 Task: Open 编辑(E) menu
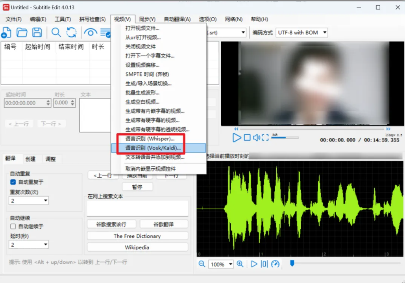[x=38, y=19]
